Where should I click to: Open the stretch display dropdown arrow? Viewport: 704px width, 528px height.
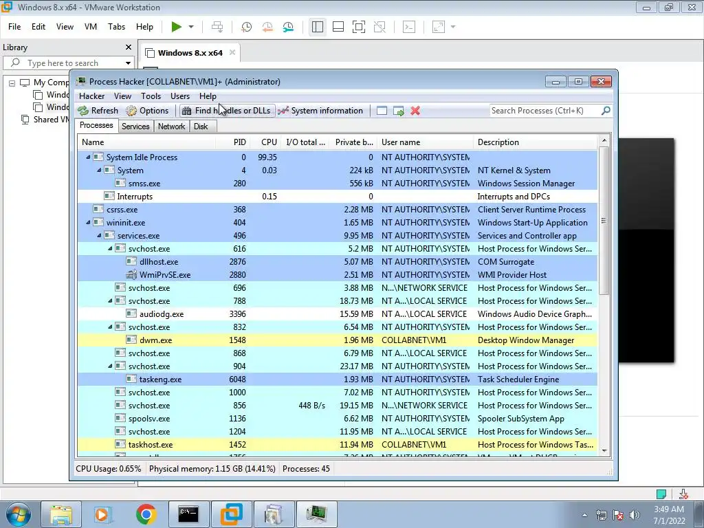point(453,27)
